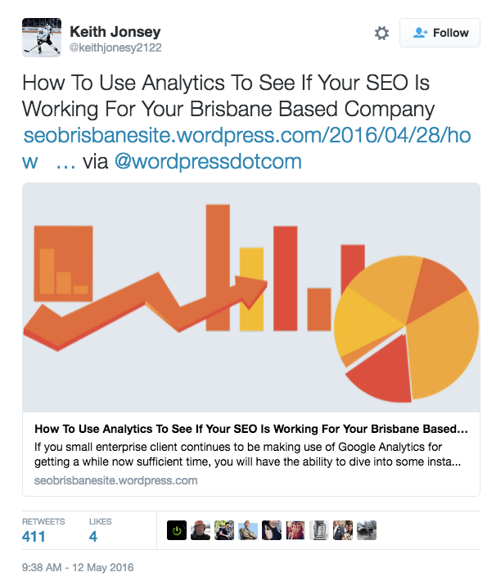Screen dimensions: 496x581
Task: Open the second avatar in the likers row
Action: pyautogui.click(x=201, y=531)
